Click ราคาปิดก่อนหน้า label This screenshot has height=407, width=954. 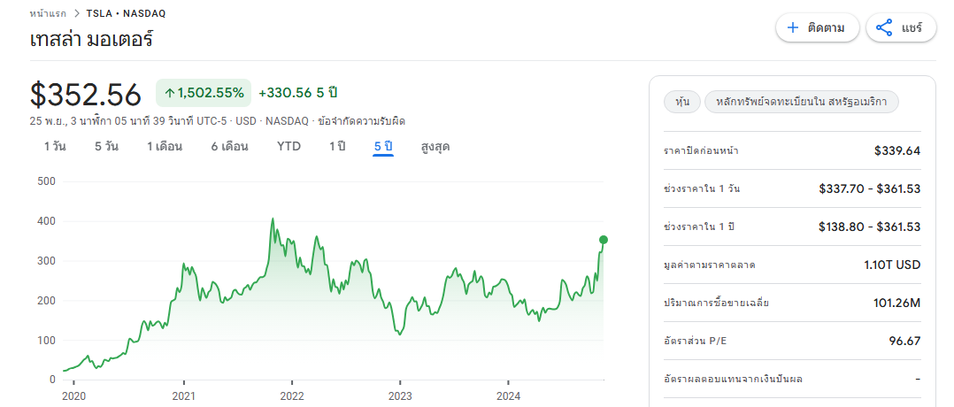(x=702, y=150)
